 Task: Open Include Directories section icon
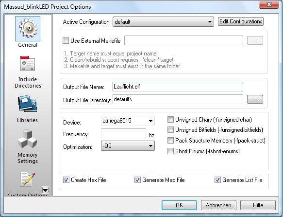click(x=28, y=63)
